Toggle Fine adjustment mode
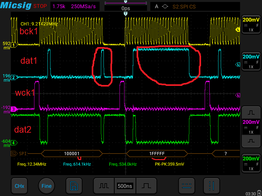The width and height of the screenshot is (262, 196). point(47,186)
